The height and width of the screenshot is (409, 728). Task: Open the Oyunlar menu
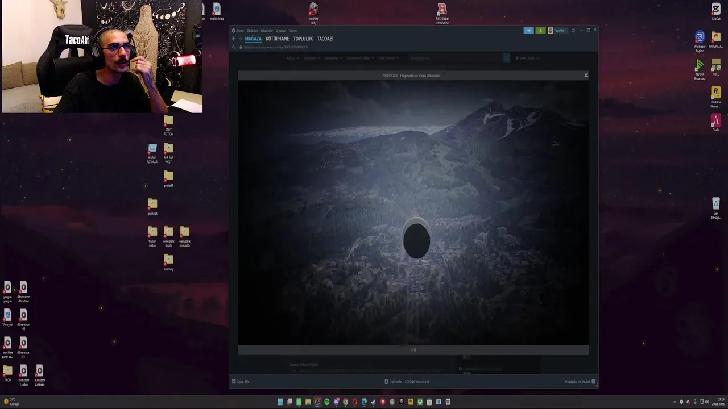click(281, 31)
